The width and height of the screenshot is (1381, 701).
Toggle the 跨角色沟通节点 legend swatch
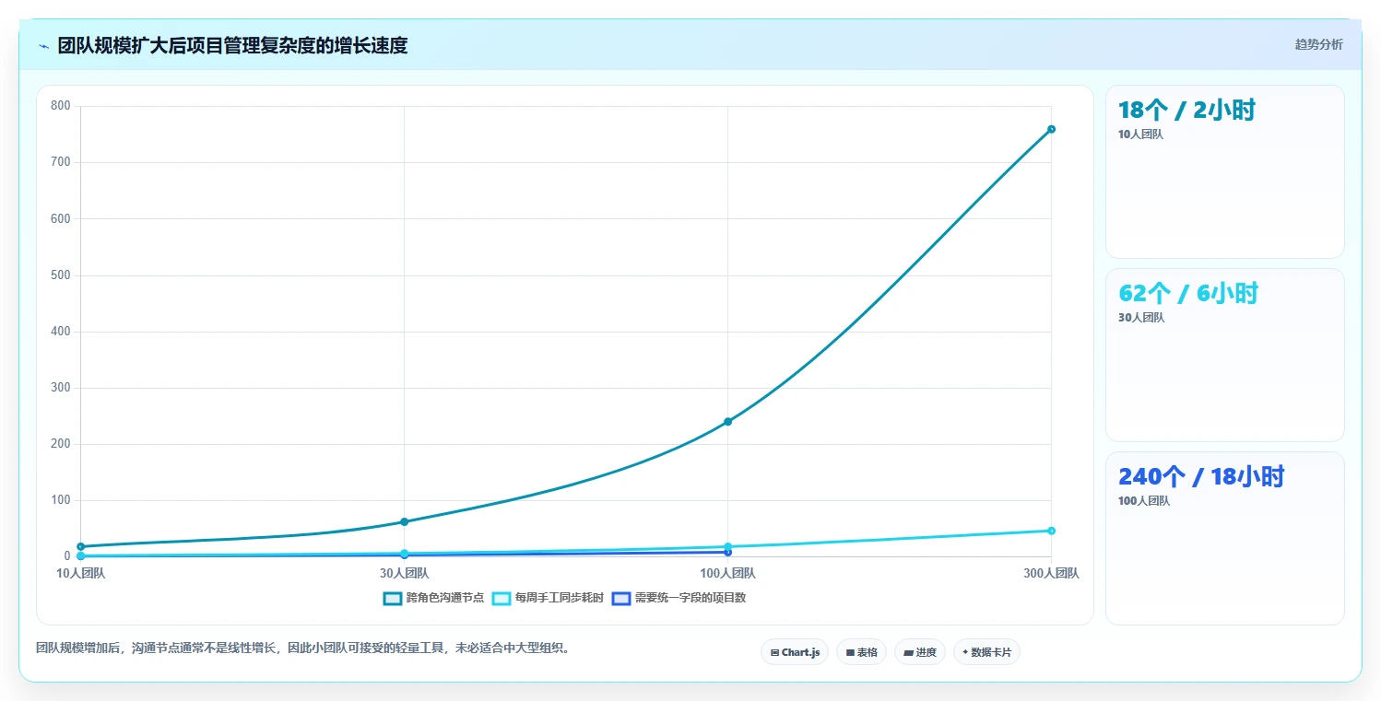393,599
